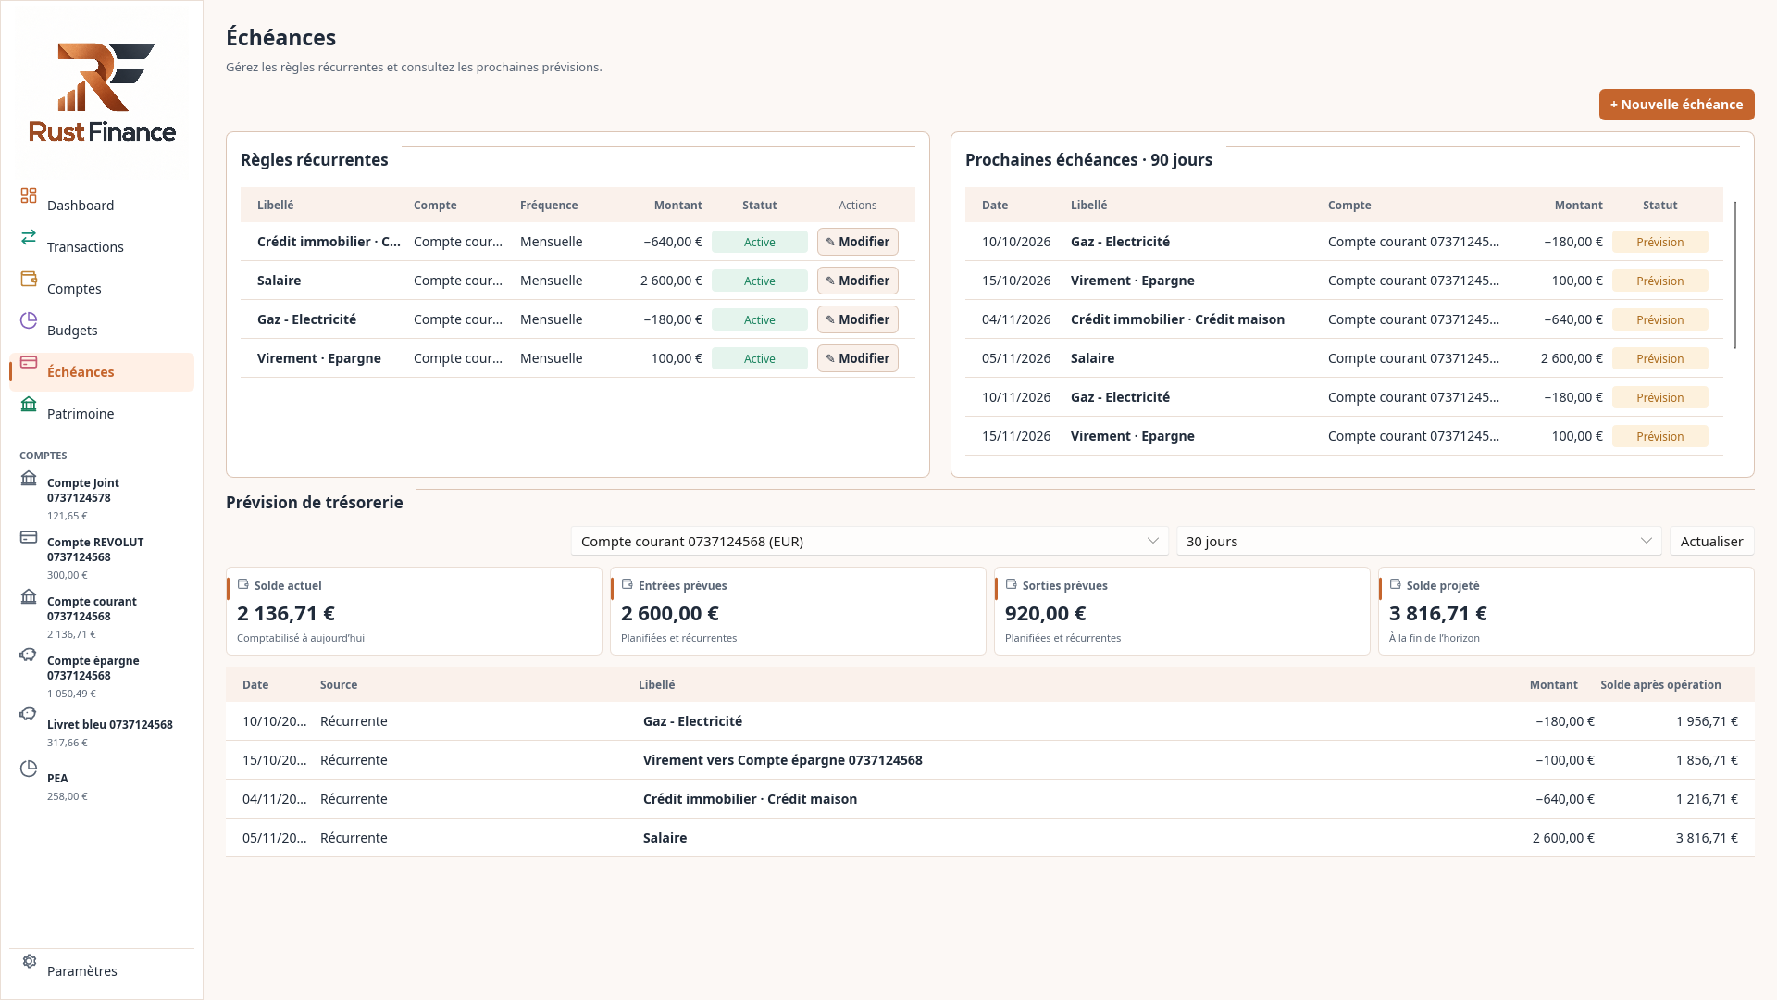Click the Prochaines échéances scrollbar
Viewport: 1777px width, 1000px height.
1735,275
